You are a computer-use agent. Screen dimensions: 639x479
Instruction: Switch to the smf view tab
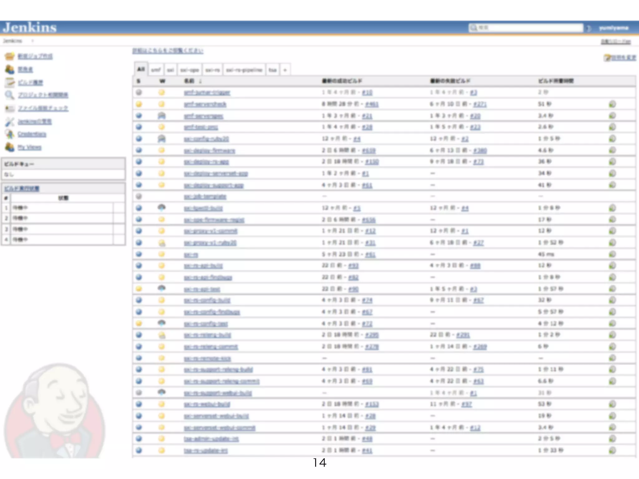[x=156, y=70]
